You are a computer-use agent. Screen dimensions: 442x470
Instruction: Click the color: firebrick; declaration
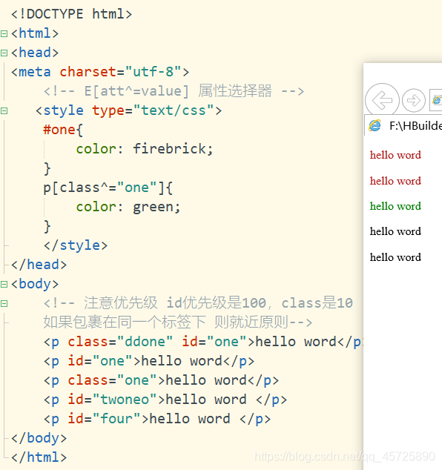145,149
